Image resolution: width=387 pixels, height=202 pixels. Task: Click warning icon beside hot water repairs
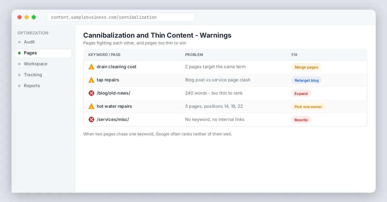click(x=91, y=106)
